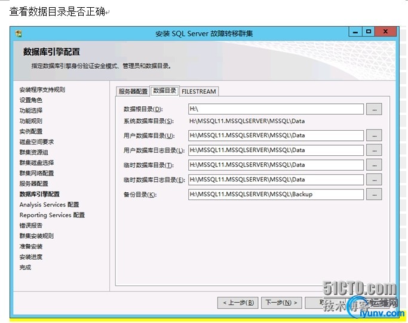
Task: Select 实例配置 in the steps list
Action: (x=30, y=131)
